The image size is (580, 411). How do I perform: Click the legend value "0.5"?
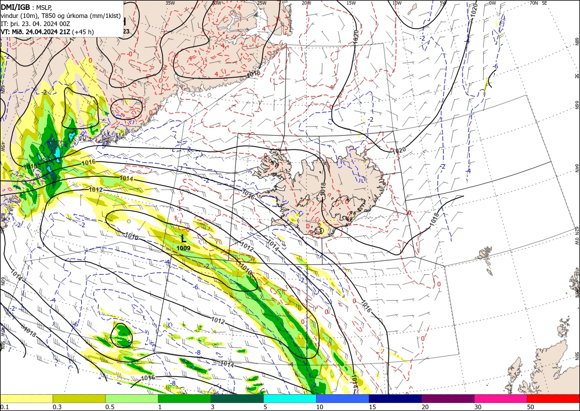click(x=110, y=407)
